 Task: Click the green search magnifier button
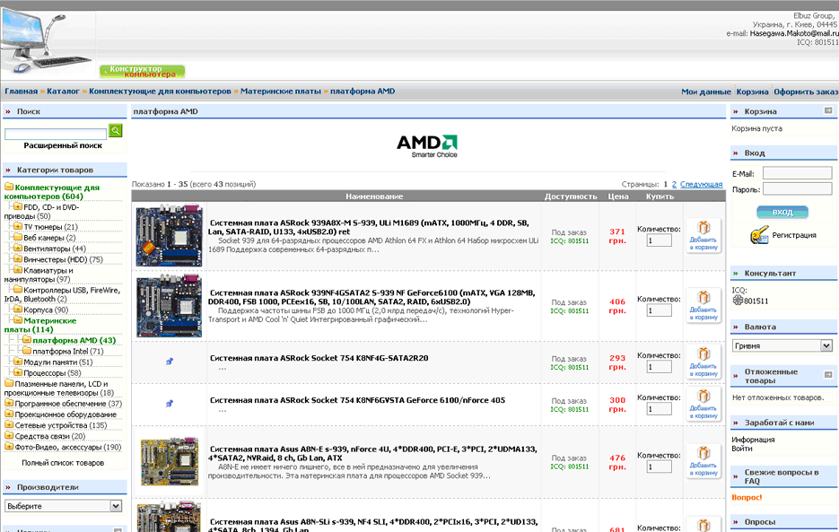pyautogui.click(x=116, y=131)
